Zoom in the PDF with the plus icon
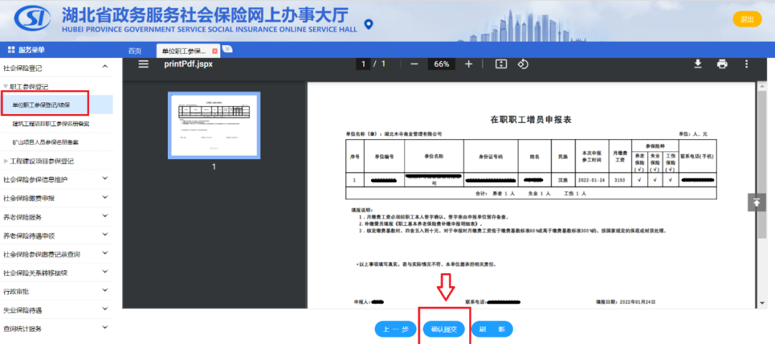The width and height of the screenshot is (775, 344). 469,64
